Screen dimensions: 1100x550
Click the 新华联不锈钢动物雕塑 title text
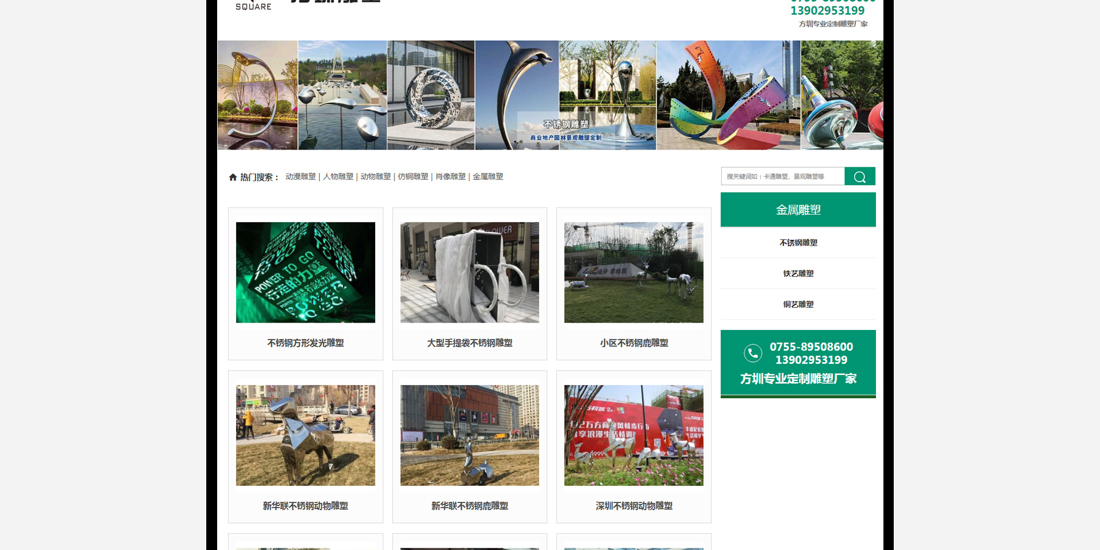(305, 506)
